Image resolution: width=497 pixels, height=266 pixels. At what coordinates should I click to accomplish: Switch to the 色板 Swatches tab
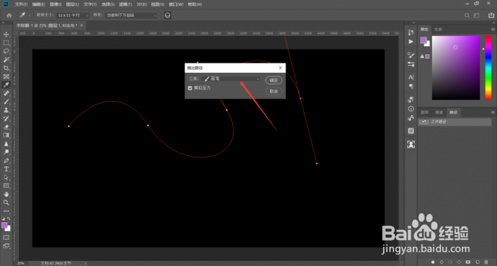[x=438, y=29]
